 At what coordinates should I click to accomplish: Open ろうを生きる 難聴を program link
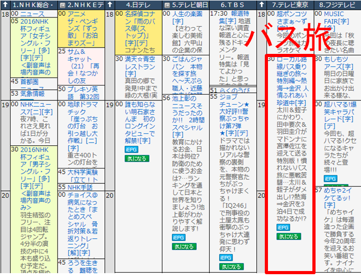tap(82, 266)
